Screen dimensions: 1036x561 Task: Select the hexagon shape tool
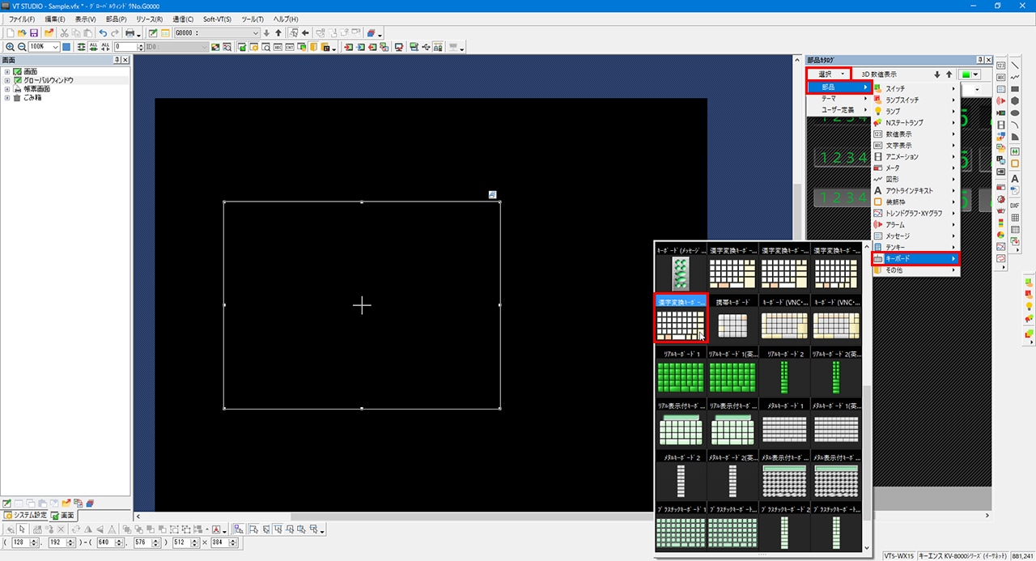[x=1015, y=100]
